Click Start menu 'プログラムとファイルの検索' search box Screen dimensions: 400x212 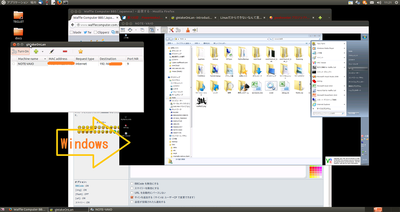(329, 113)
